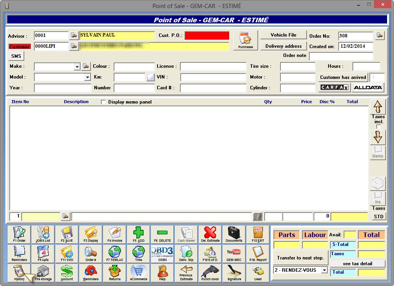Open Deliv. Slip
Viewport: 394px width, 286px height.
click(x=186, y=254)
